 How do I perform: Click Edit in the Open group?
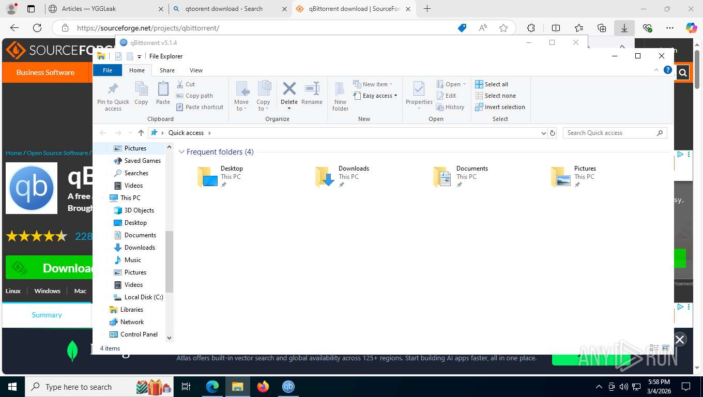pyautogui.click(x=446, y=96)
